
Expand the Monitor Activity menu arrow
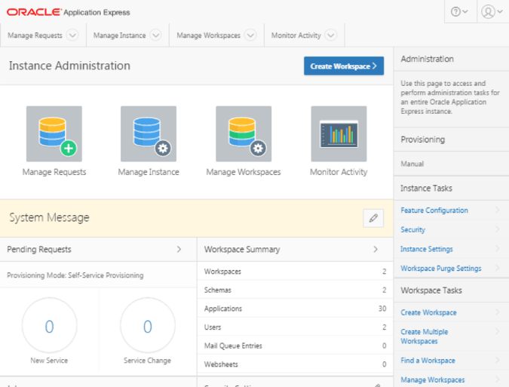[x=331, y=35]
